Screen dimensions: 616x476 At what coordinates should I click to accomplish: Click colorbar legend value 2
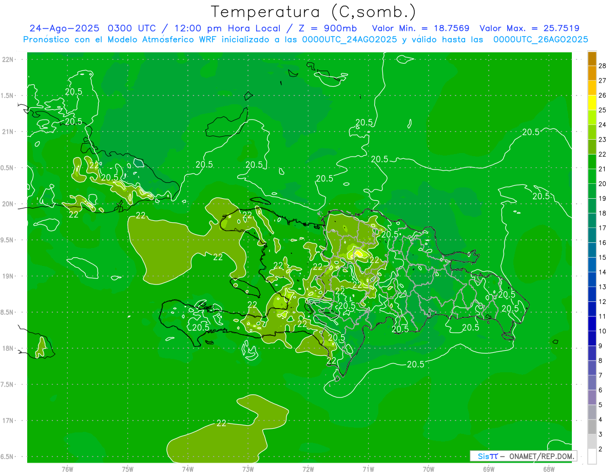click(x=601, y=449)
